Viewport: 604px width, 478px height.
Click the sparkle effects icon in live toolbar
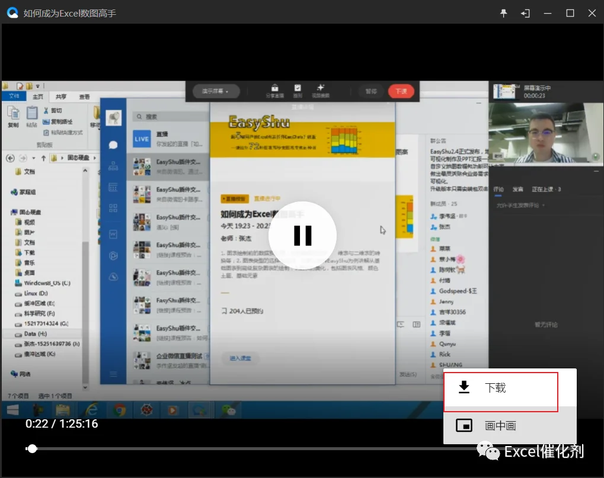321,91
